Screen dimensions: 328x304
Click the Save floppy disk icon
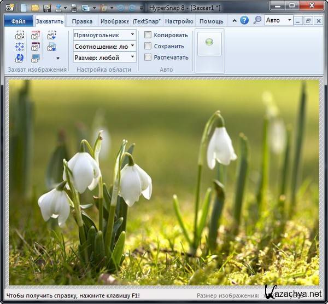[46, 8]
